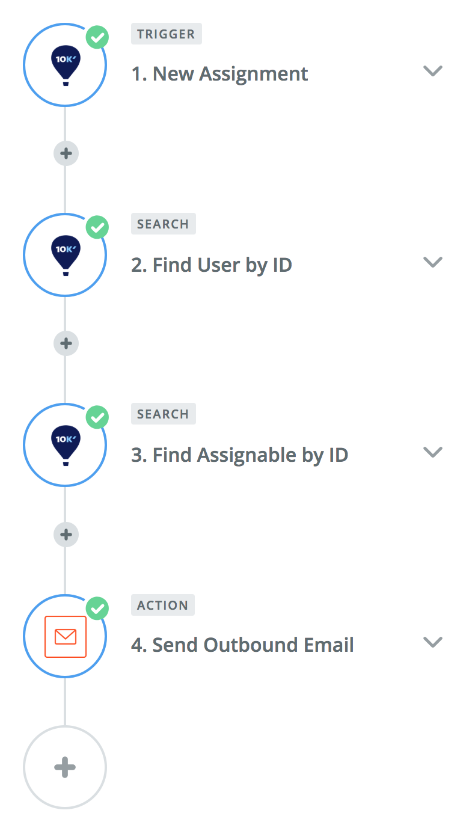This screenshot has height=831, width=475.
Task: Open the '2. Find User by ID' title
Action: 212,265
